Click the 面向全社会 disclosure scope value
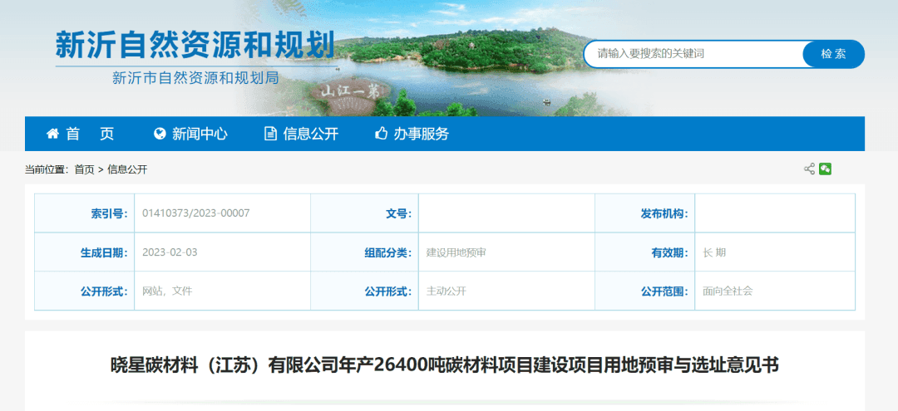Image resolution: width=898 pixels, height=411 pixels. (728, 291)
